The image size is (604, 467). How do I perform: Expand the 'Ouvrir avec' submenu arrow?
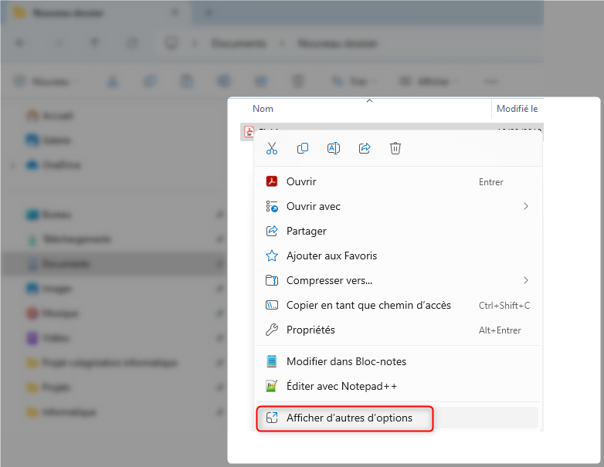(526, 206)
